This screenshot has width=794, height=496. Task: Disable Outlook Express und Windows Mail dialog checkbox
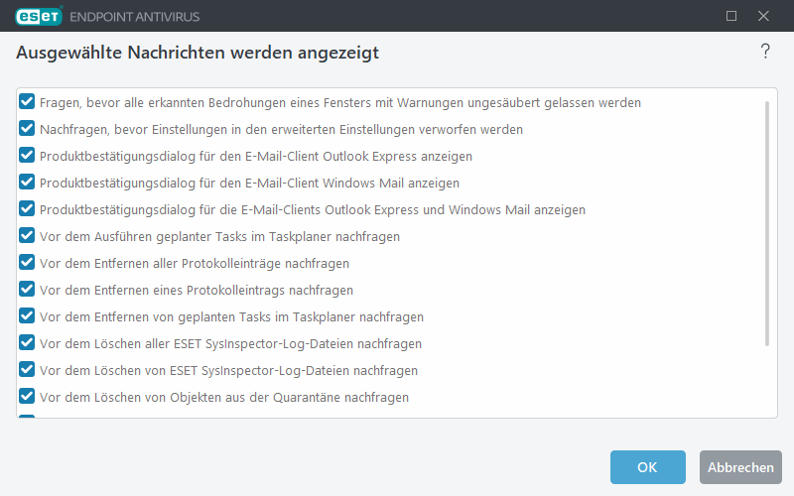click(x=28, y=209)
